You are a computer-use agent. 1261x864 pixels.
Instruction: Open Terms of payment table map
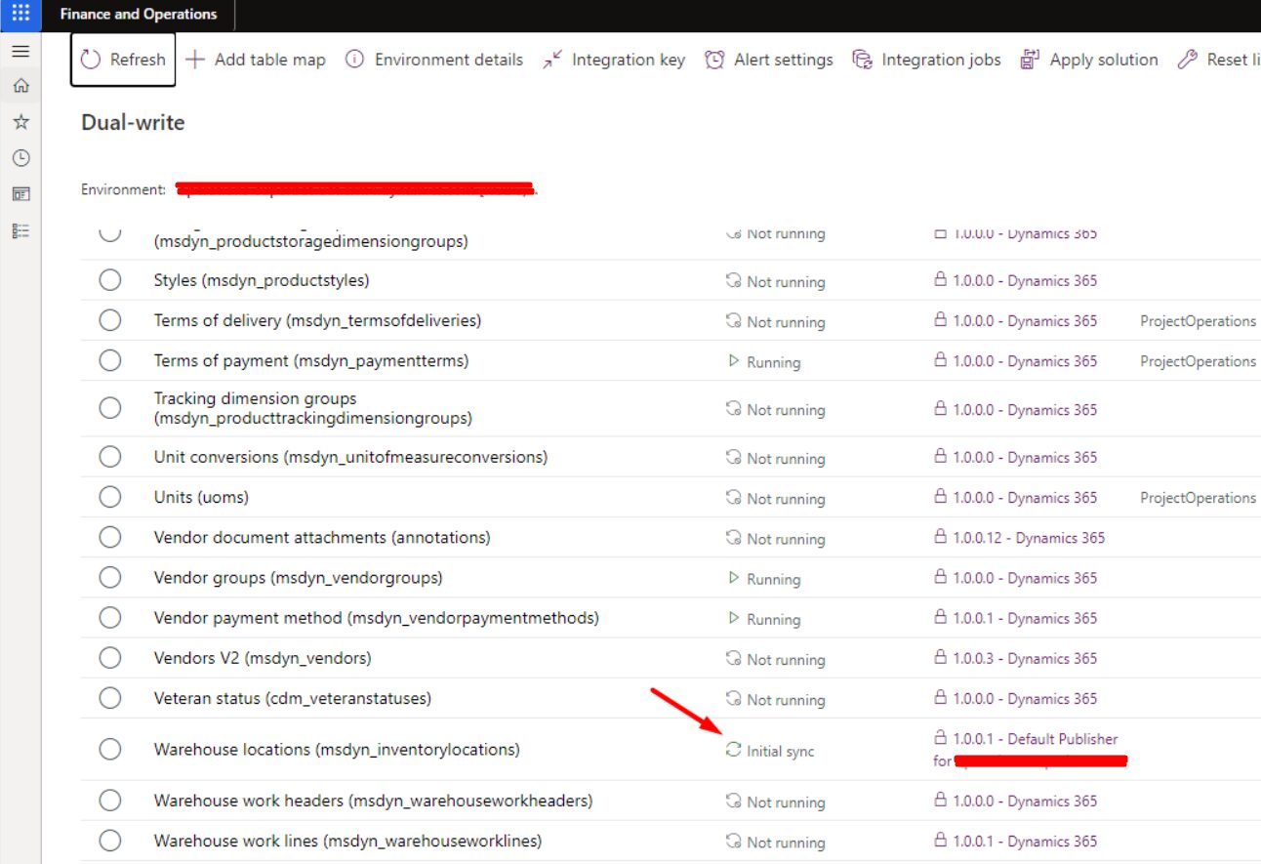[x=311, y=360]
